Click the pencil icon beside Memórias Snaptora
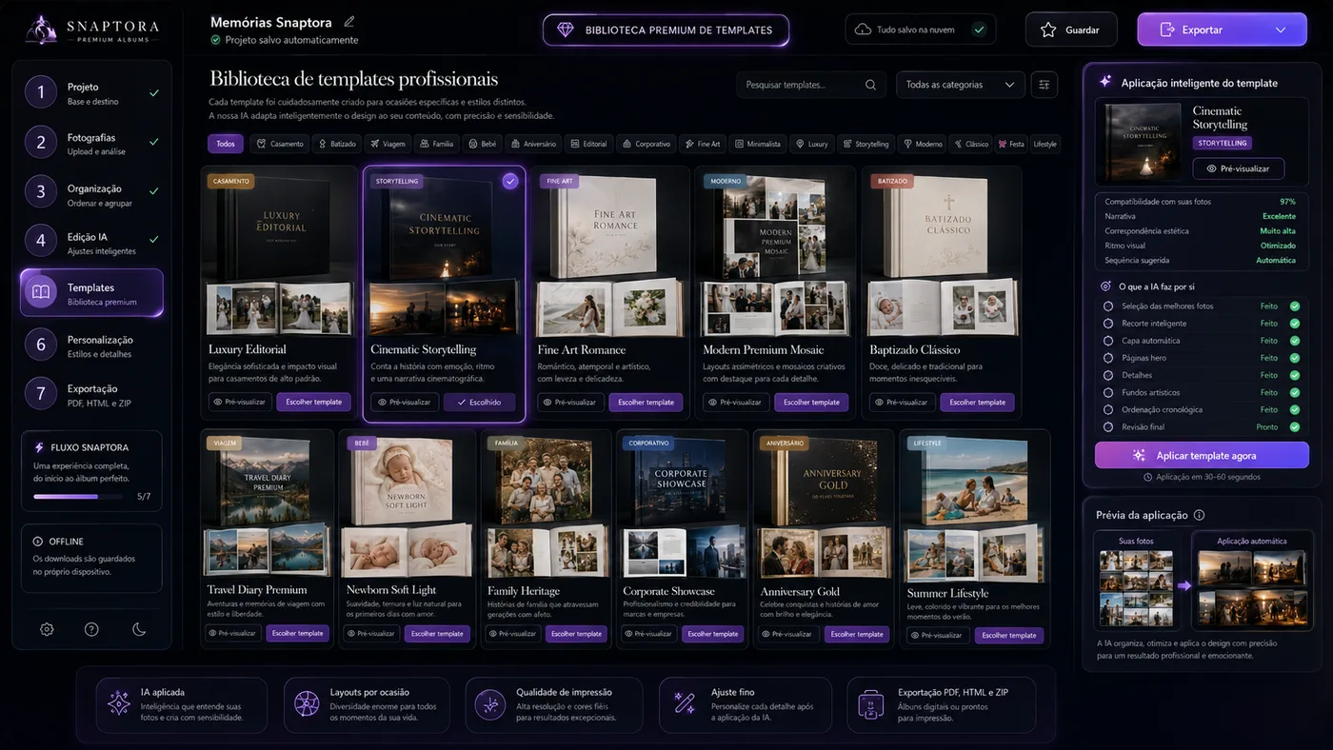 point(349,22)
